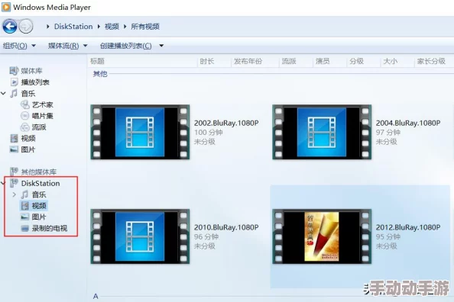
Task: Select the 媒体库 library icon
Action: (14, 70)
